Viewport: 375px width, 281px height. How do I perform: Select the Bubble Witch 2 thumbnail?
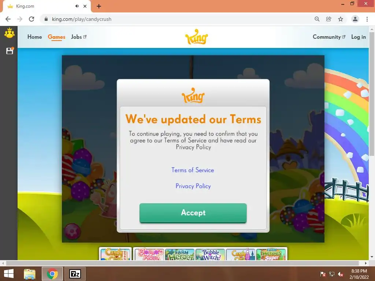210,254
